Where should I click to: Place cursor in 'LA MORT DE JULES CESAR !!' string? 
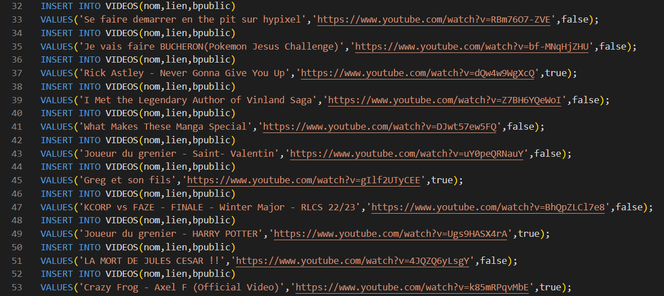153,261
